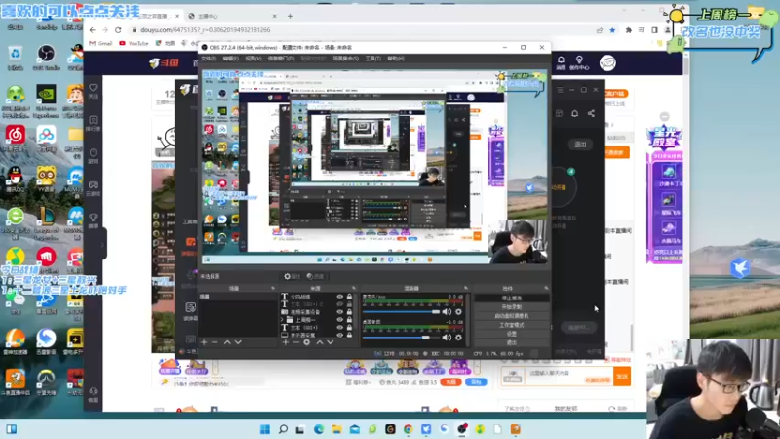Image resolution: width=780 pixels, height=439 pixels.
Task: Toggle visibility of second text source row
Action: 339,304
